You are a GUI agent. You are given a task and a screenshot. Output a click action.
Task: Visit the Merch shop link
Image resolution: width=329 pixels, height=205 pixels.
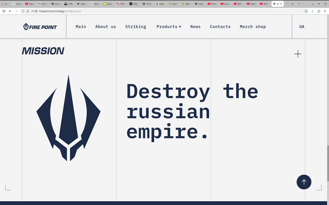pos(252,27)
